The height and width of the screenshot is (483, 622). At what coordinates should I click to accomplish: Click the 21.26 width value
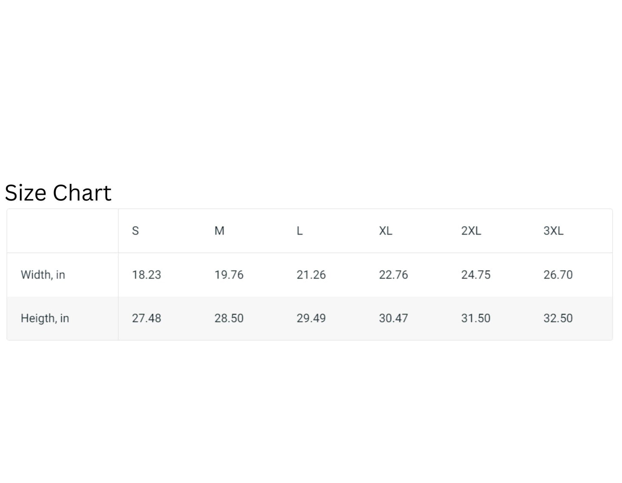pyautogui.click(x=311, y=275)
